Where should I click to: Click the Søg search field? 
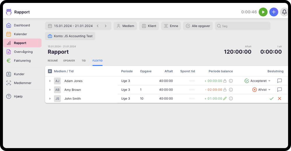point(243,26)
